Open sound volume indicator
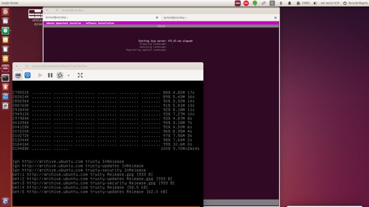This screenshot has height=207, width=369. (x=315, y=3)
